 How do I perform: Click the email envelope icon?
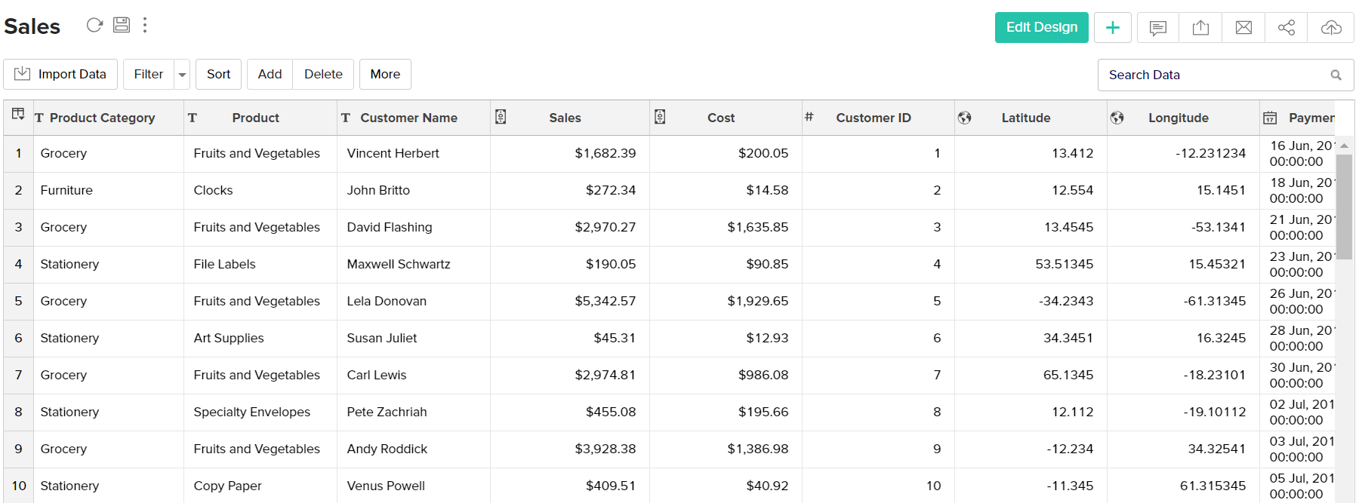point(1243,28)
